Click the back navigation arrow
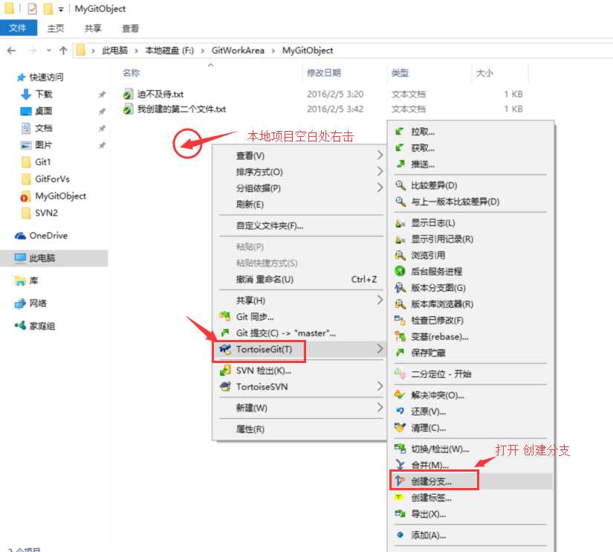 click(13, 50)
